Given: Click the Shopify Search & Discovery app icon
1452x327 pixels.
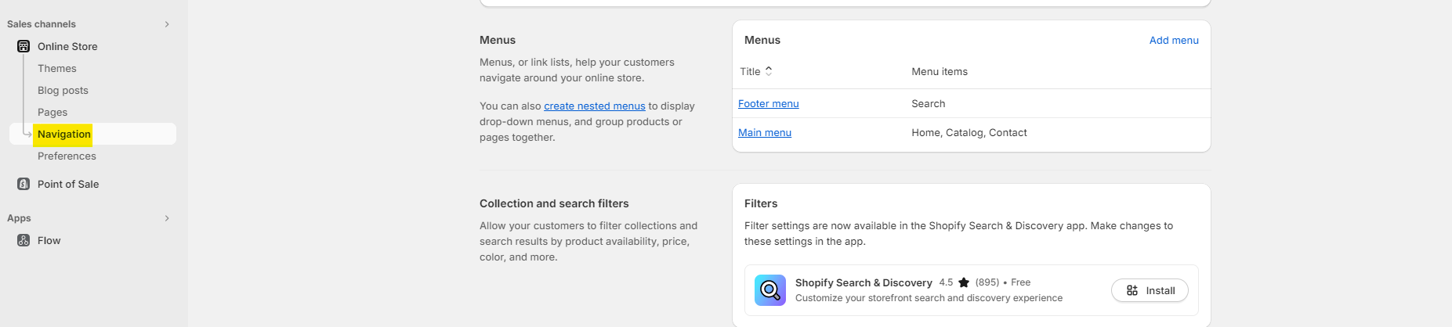Looking at the screenshot, I should tap(769, 290).
